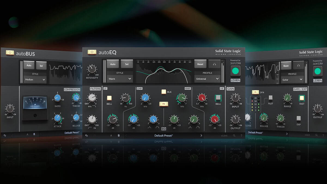Go to next preset arrow in autoEQ
Image resolution: width=327 pixels, height=184 pixels.
point(201,135)
